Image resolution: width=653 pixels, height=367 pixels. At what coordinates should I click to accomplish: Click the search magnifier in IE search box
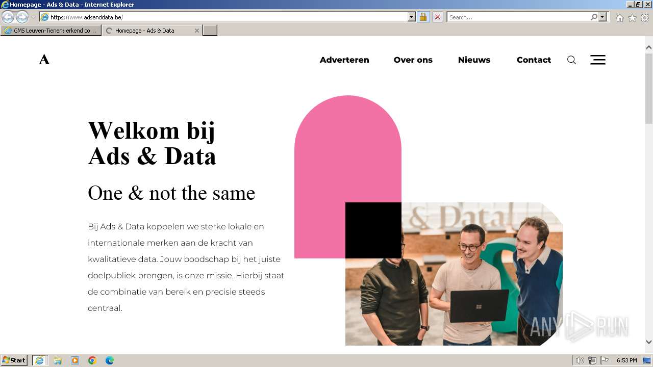click(x=594, y=17)
